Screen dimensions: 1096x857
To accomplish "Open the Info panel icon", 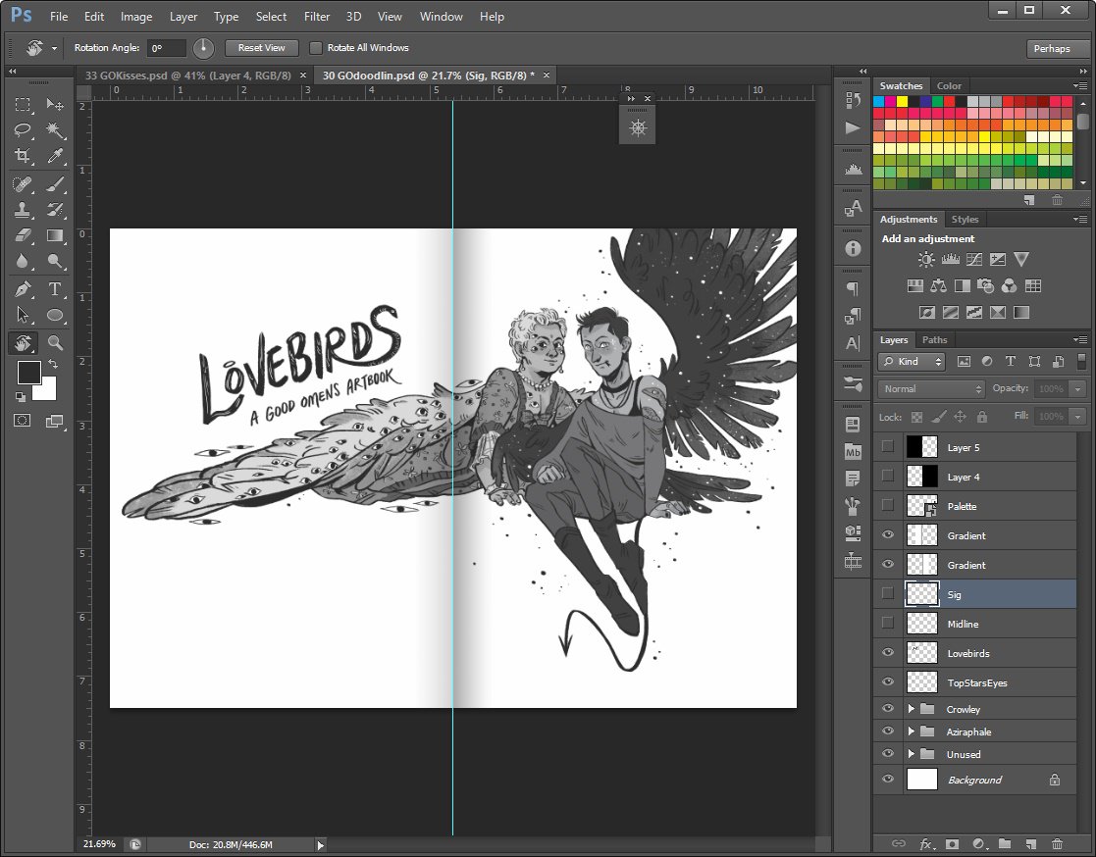I will click(x=853, y=248).
